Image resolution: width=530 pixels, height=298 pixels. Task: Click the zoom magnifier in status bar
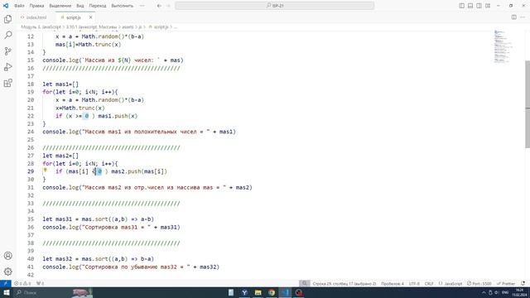point(304,283)
